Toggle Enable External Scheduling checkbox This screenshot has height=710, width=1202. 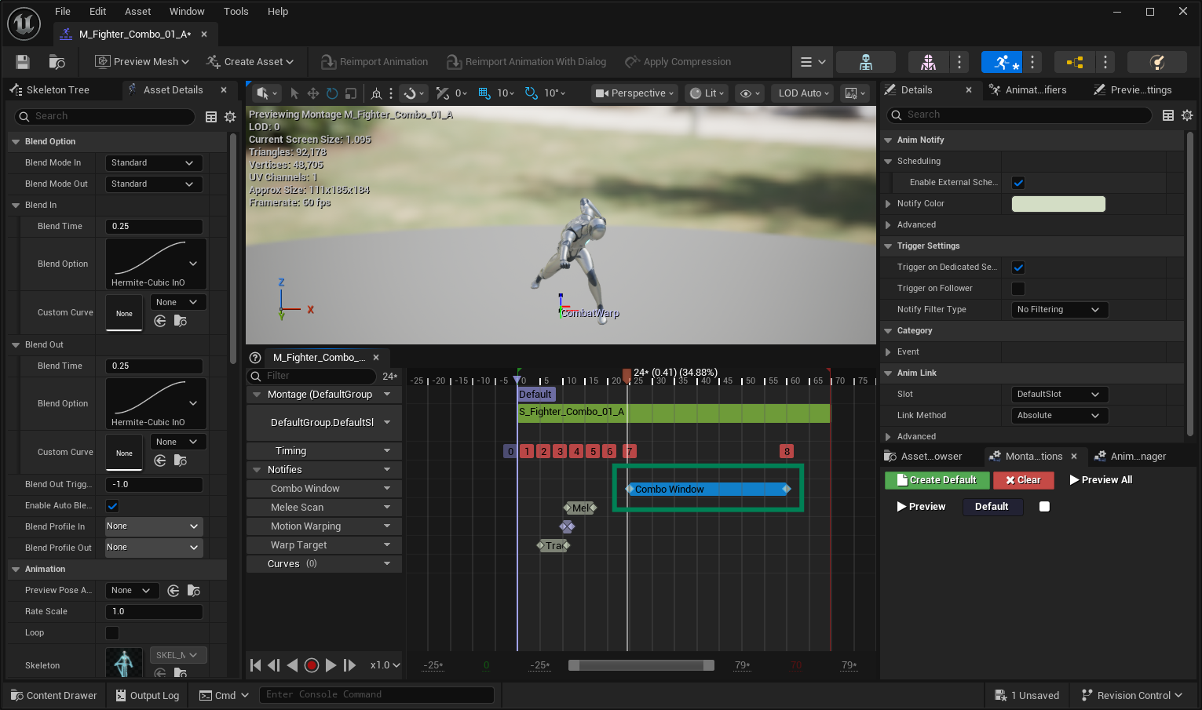1018,183
